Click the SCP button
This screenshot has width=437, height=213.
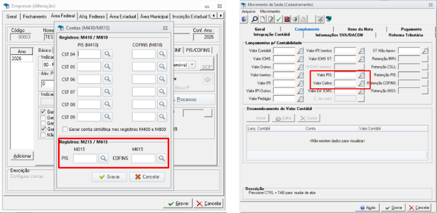coord(207,64)
